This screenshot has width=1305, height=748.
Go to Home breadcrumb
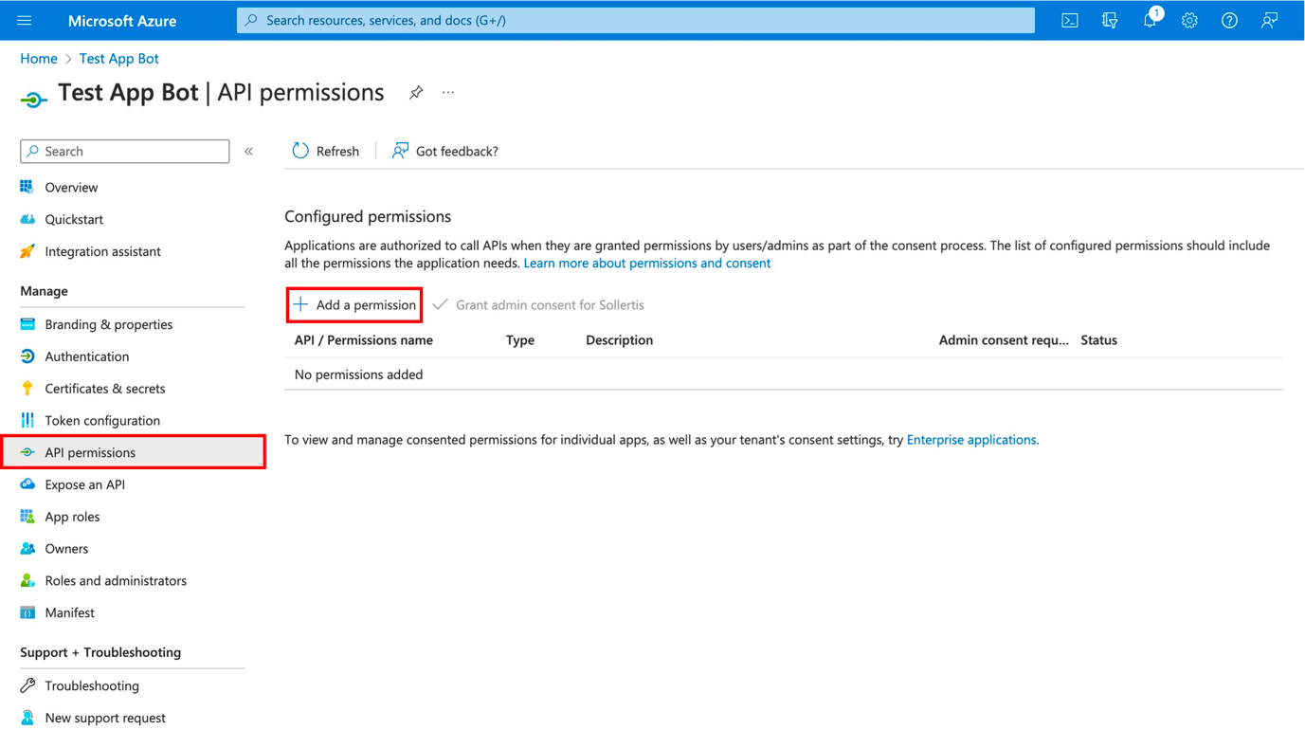[x=39, y=59]
